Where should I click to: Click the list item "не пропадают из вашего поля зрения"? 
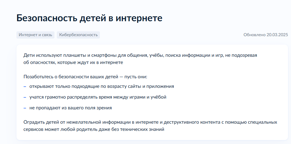click(x=71, y=108)
